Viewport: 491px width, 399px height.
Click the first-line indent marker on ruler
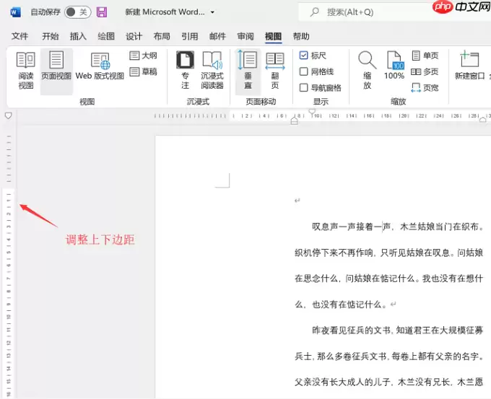click(x=312, y=112)
